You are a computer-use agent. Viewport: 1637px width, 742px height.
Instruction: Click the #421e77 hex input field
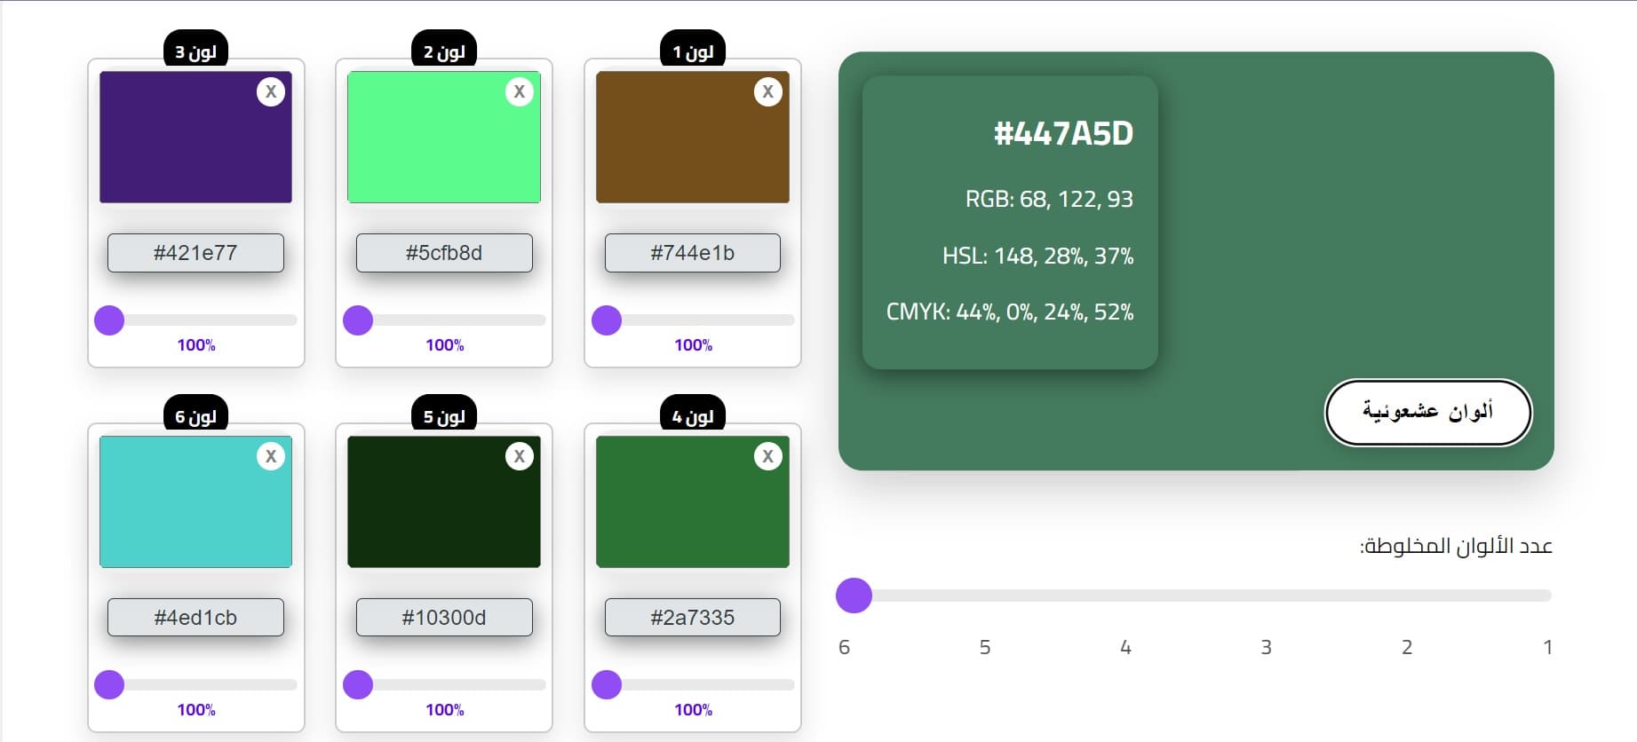click(195, 253)
